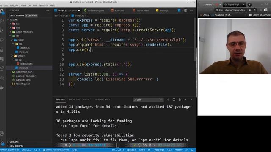Open the Manage gear icon
The width and height of the screenshot is (271, 152).
(2, 143)
